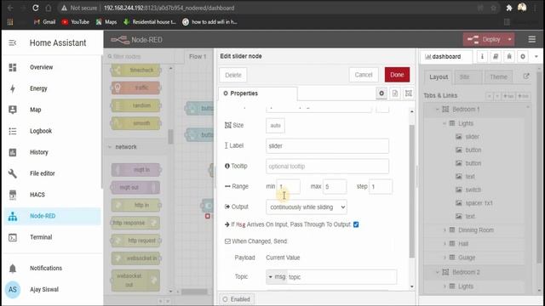Click into the Label field
This screenshot has width=545, height=306.
[x=327, y=146]
